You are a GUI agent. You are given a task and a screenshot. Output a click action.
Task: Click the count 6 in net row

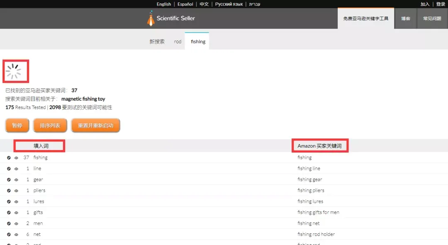point(28,235)
